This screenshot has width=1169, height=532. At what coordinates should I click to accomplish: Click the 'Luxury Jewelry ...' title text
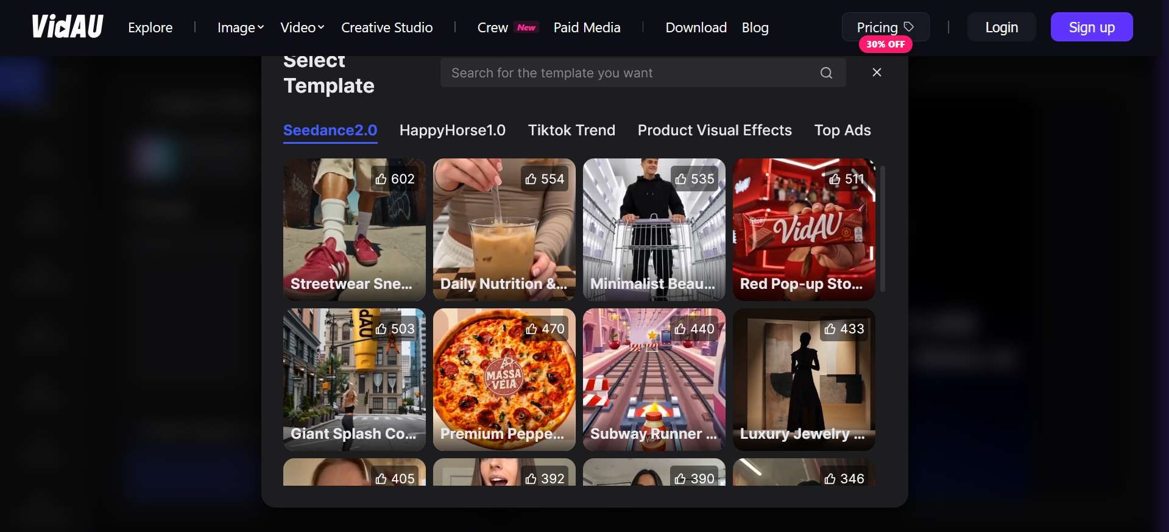tap(803, 434)
